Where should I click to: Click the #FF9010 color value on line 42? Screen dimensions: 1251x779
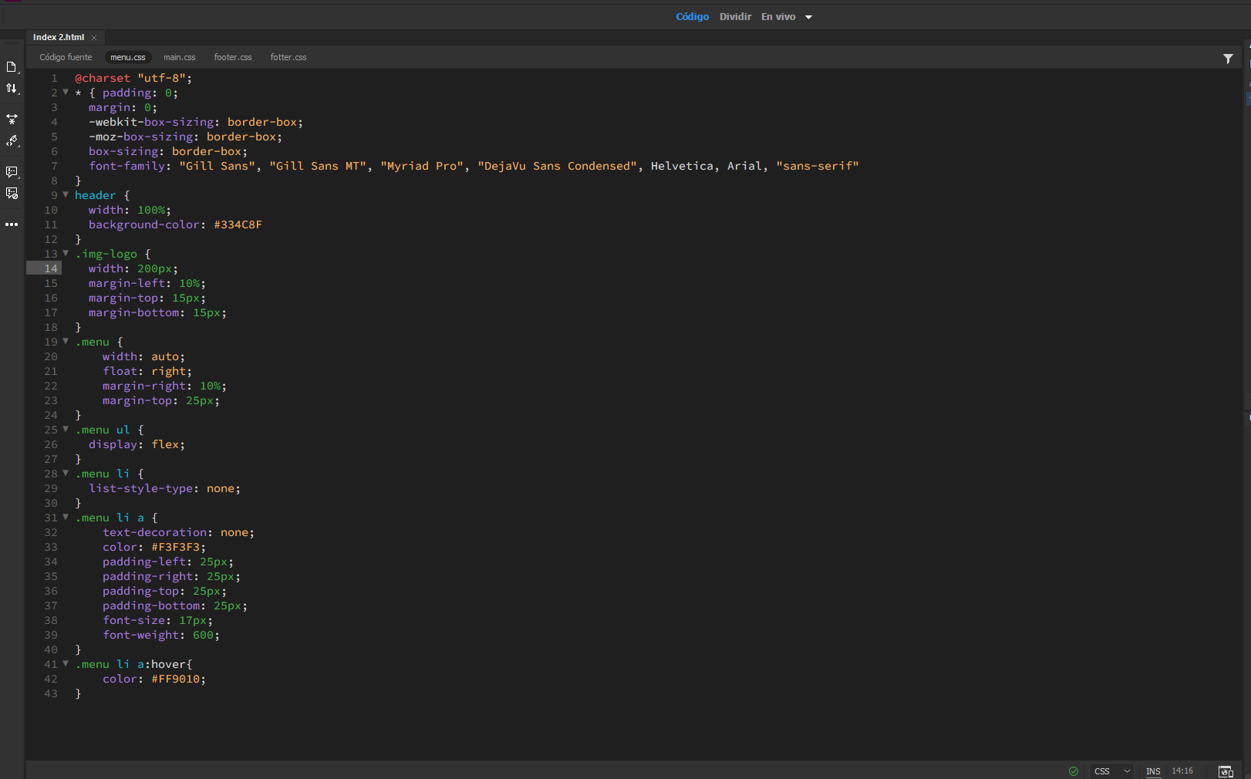[x=176, y=680]
